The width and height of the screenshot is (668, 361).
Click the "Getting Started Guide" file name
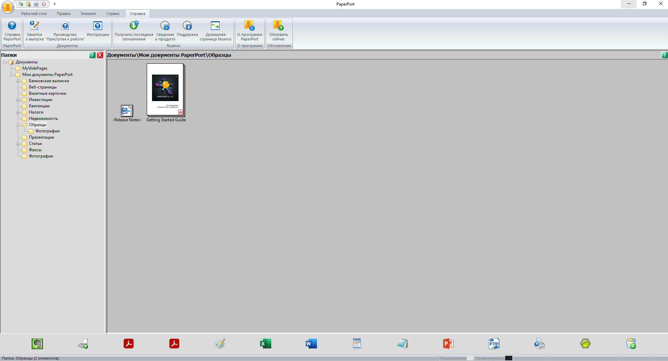point(166,120)
